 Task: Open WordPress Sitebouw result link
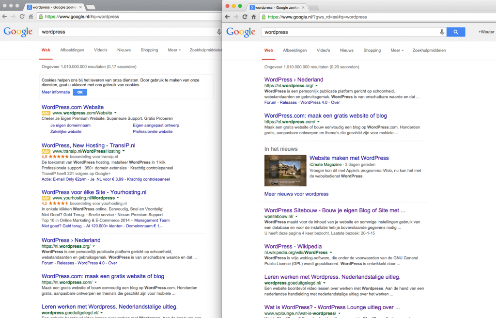(x=335, y=210)
